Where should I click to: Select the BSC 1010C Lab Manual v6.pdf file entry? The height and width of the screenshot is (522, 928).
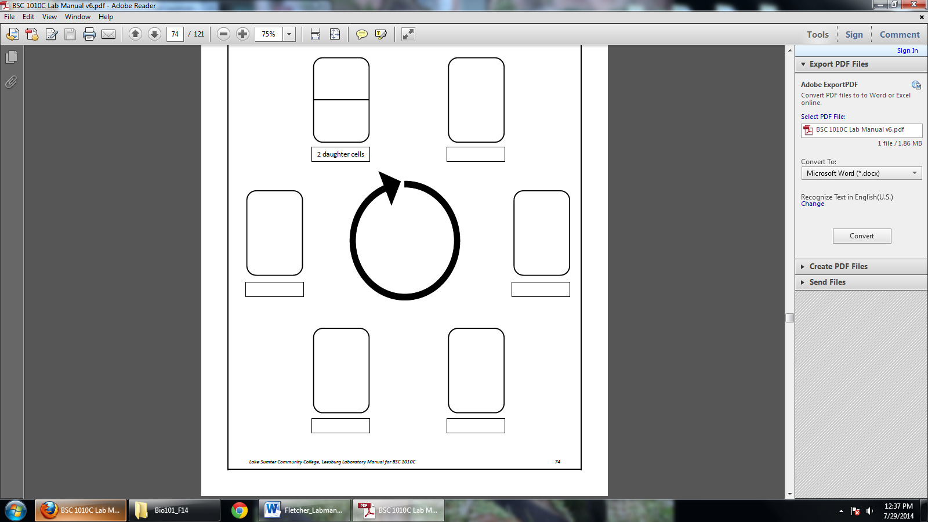[x=861, y=130]
